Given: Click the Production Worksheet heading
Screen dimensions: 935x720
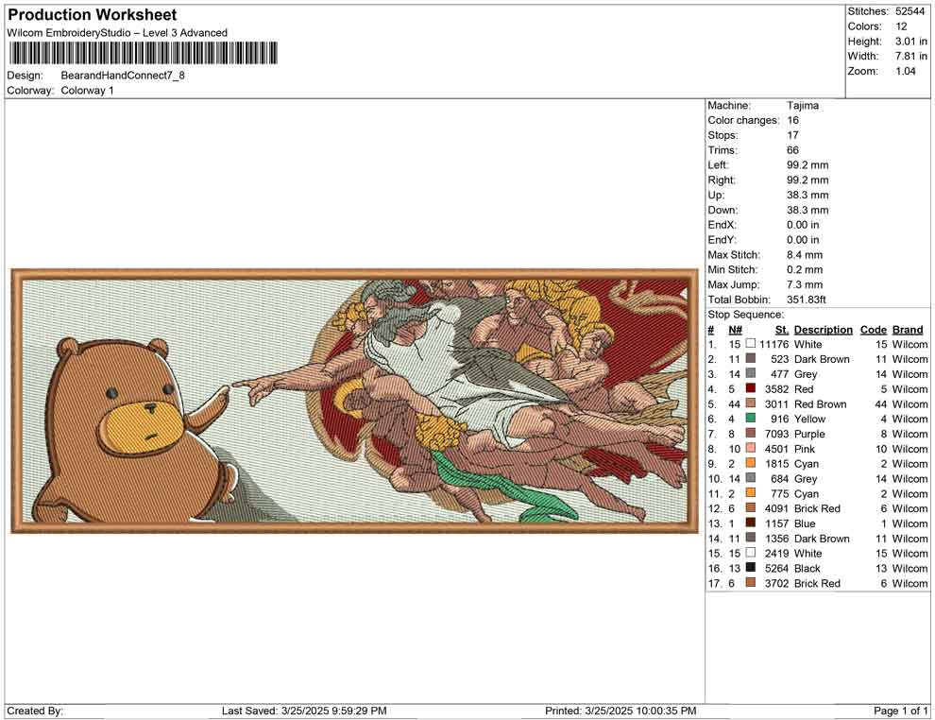Looking at the screenshot, I should pyautogui.click(x=93, y=15).
